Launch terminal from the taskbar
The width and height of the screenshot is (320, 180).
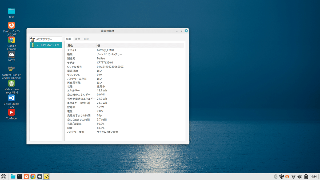pos(19,177)
